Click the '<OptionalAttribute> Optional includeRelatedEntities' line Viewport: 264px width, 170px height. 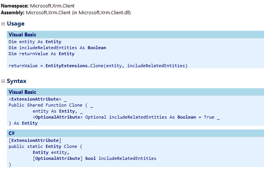click(x=126, y=117)
